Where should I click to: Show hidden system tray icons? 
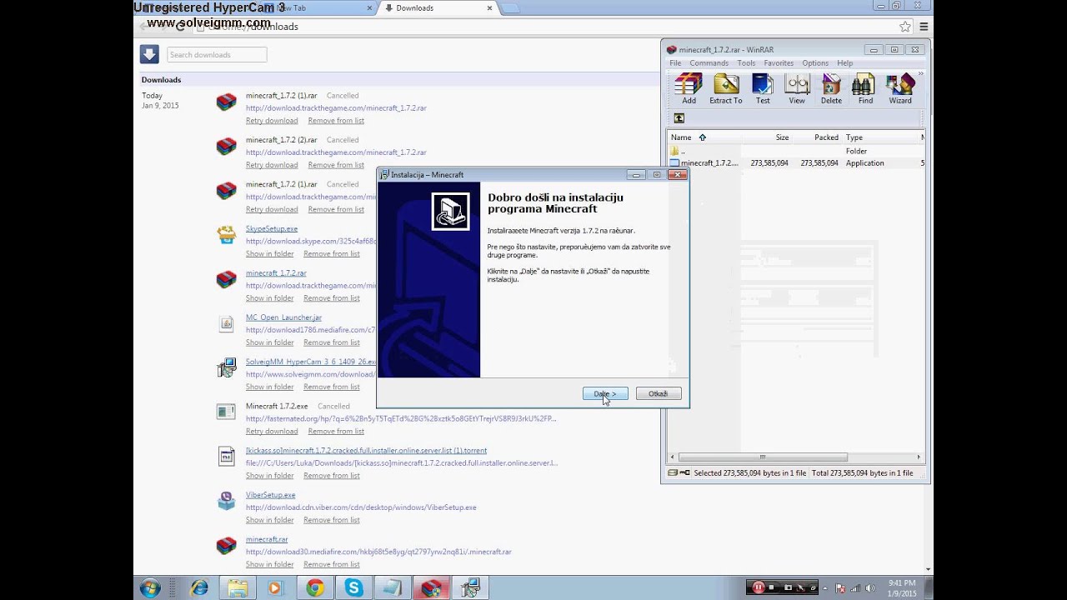pos(827,588)
